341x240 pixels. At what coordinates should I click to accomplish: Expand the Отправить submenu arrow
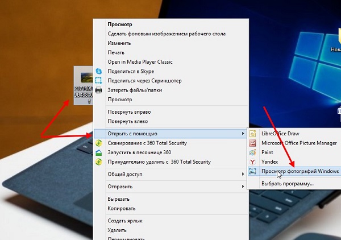243,187
